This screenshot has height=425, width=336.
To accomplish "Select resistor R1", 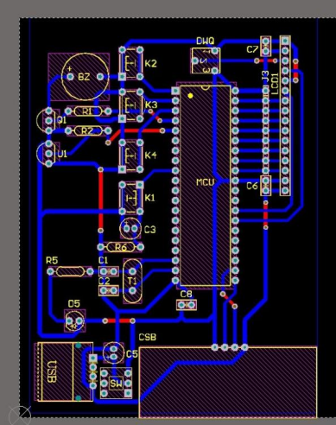I will coord(88,111).
